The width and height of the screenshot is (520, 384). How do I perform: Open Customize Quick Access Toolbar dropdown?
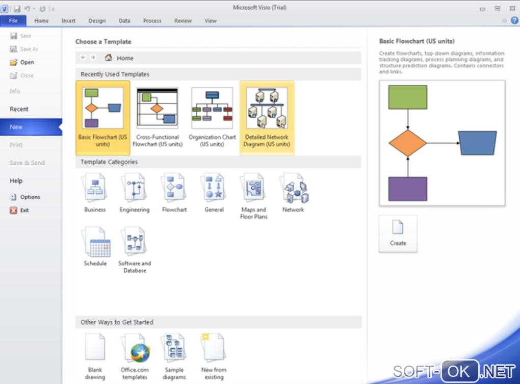pyautogui.click(x=53, y=9)
